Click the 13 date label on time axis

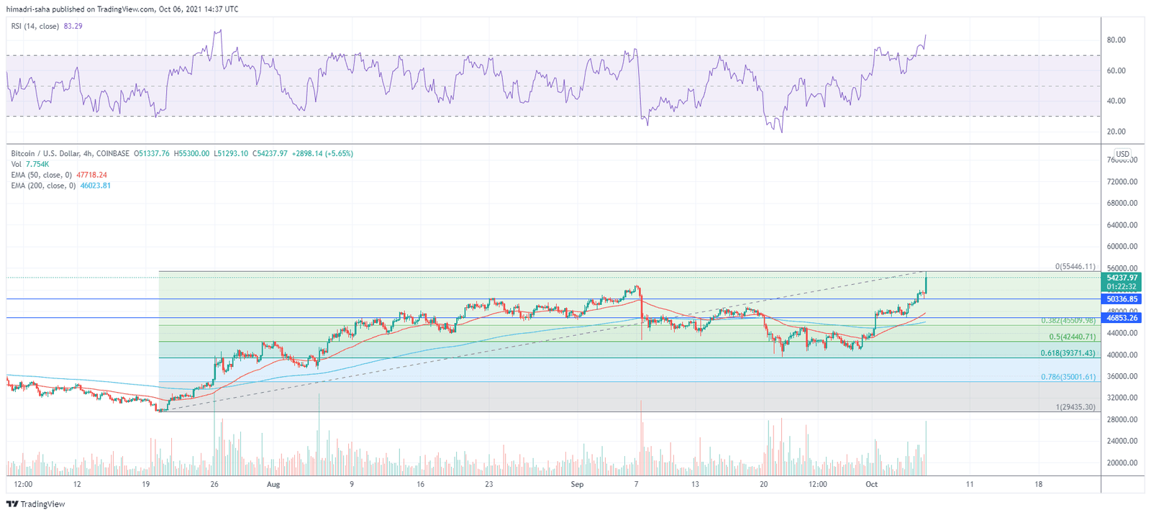[x=695, y=485]
